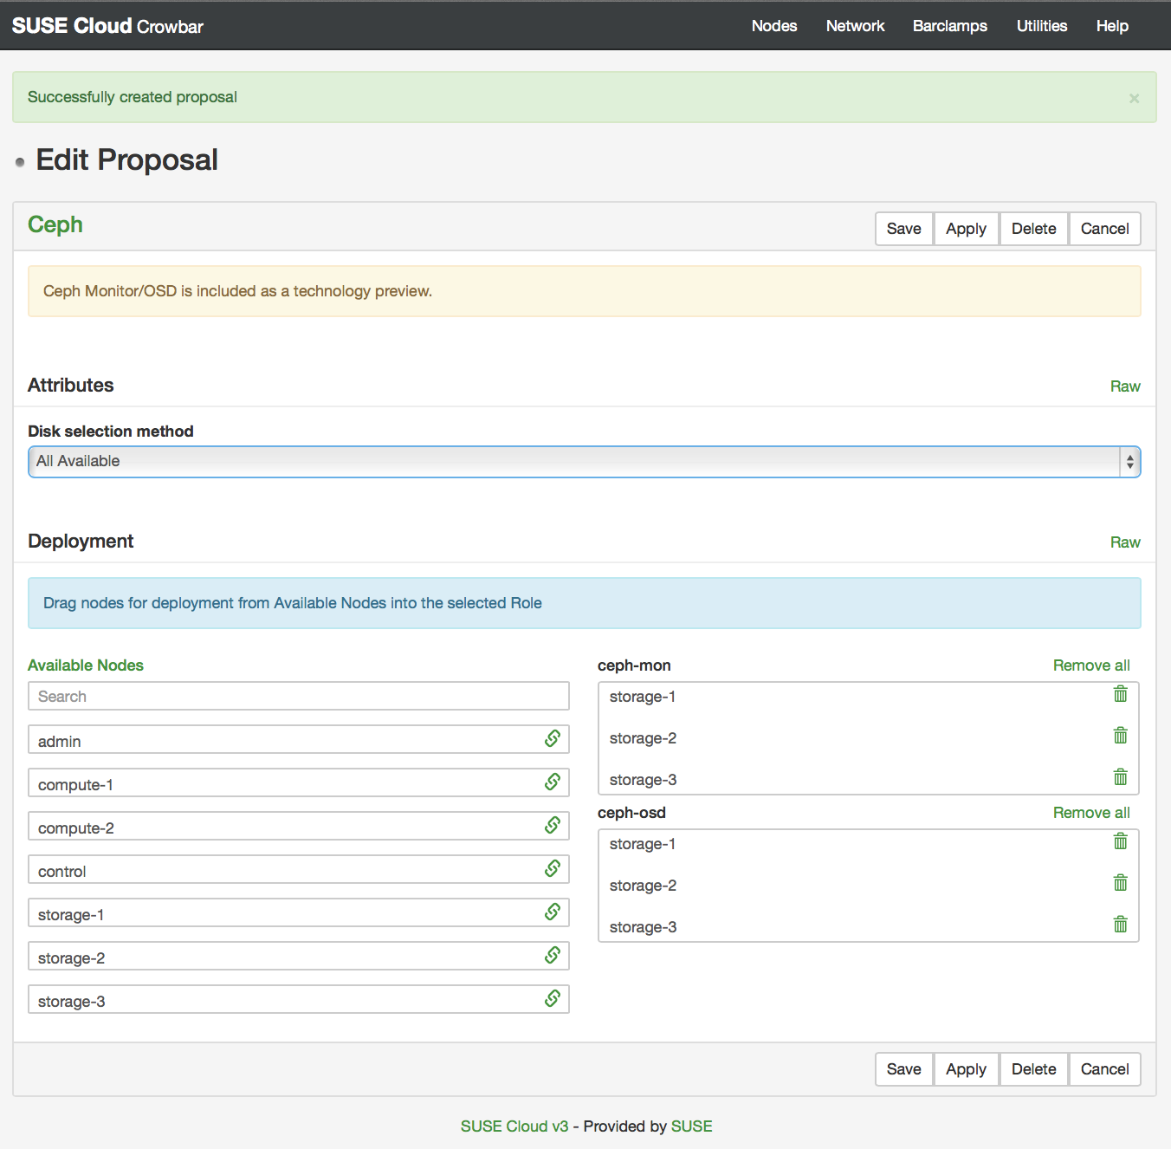Remove storage-3 from ceph-mon via trash icon
This screenshot has height=1149, width=1171.
1121,777
